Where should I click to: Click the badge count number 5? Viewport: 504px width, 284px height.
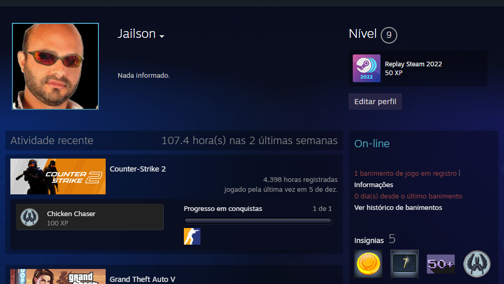coord(392,239)
